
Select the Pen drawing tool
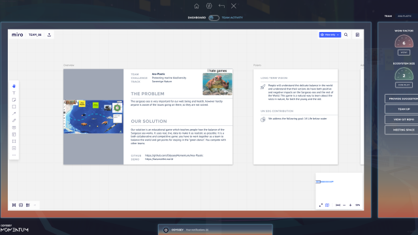point(14,120)
